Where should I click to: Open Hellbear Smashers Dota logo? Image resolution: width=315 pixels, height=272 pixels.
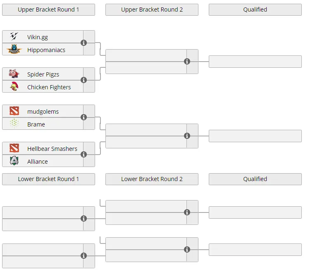[14, 148]
